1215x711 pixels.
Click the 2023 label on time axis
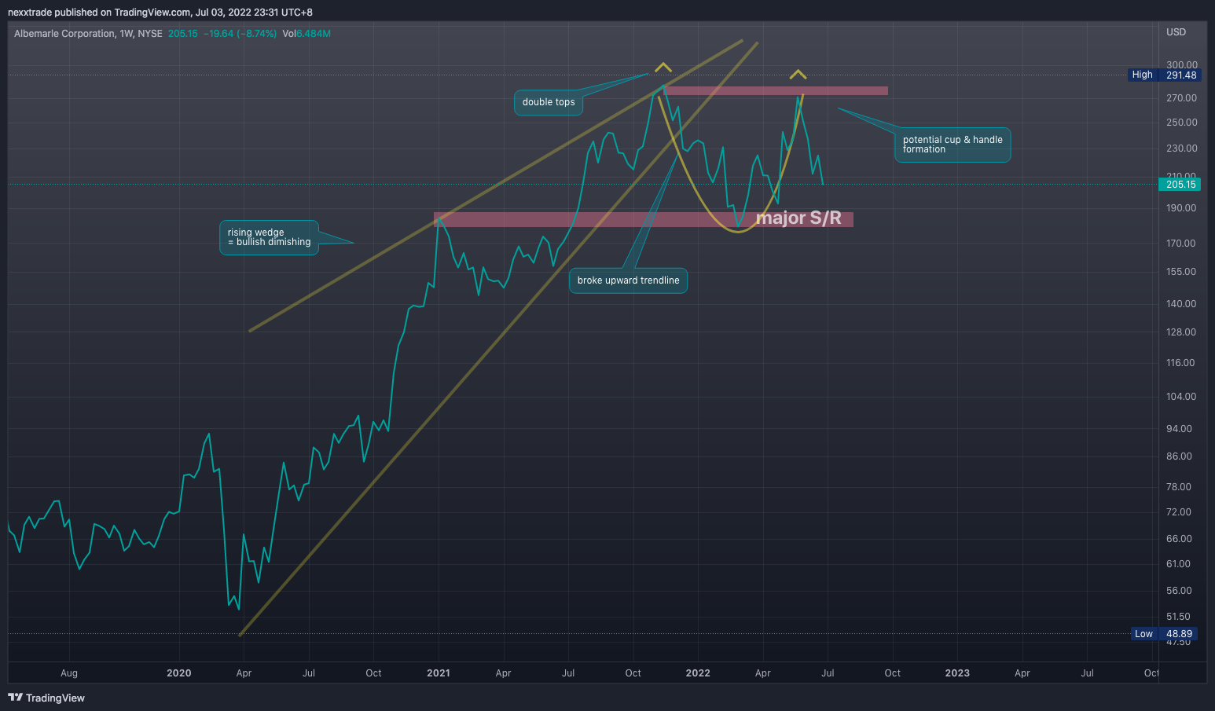point(957,673)
